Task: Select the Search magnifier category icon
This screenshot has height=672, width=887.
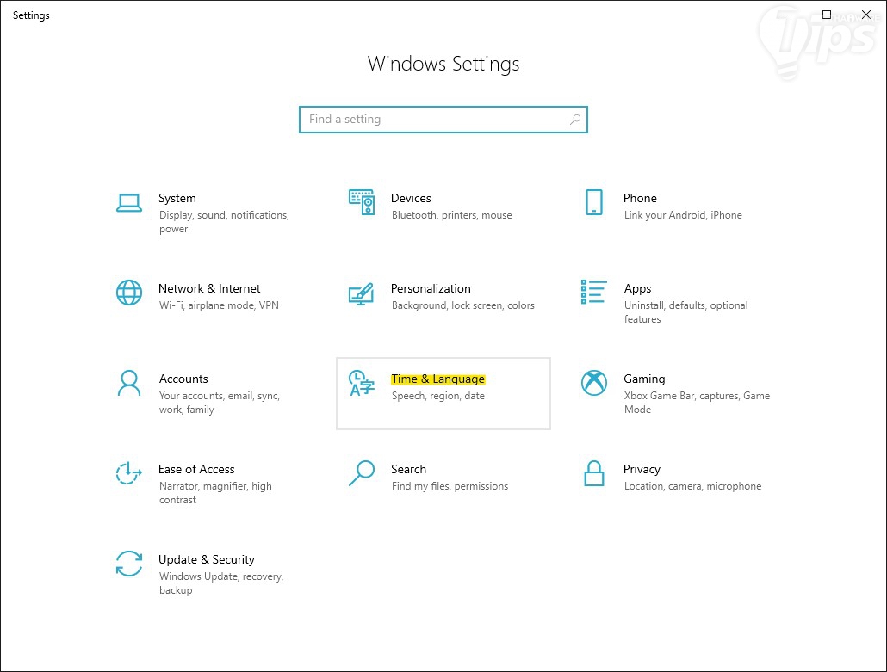Action: click(x=362, y=473)
